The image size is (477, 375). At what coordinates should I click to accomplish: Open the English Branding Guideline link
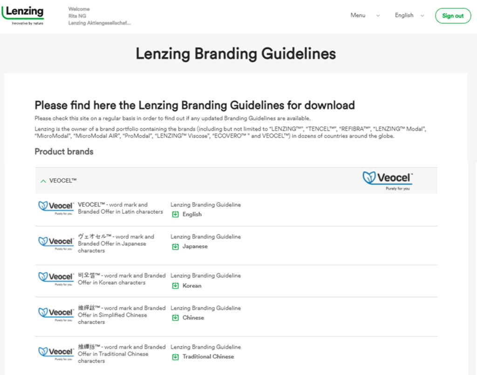(192, 214)
